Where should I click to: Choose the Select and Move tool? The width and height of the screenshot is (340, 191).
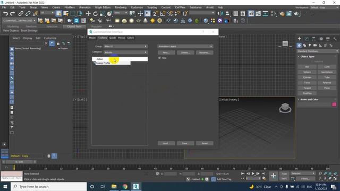(x=88, y=14)
